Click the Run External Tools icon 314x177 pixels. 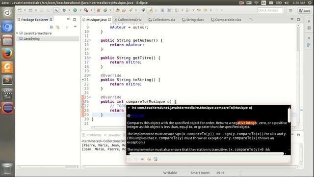86,10
